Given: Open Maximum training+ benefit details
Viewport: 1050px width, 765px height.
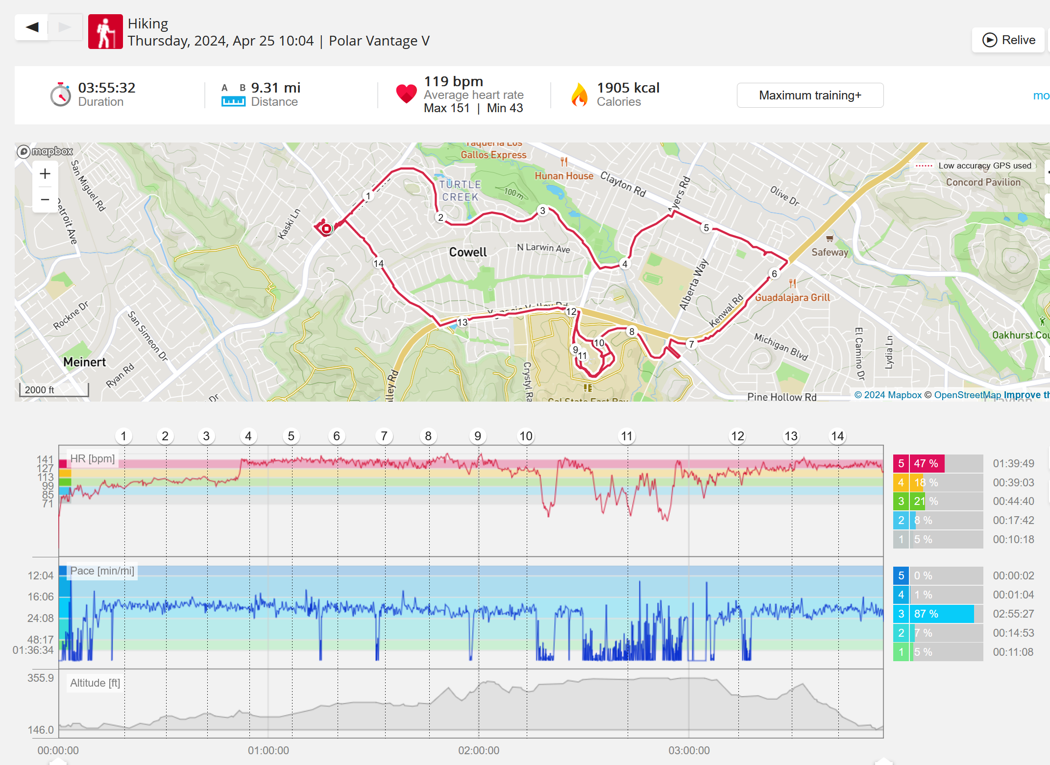Looking at the screenshot, I should click(809, 96).
